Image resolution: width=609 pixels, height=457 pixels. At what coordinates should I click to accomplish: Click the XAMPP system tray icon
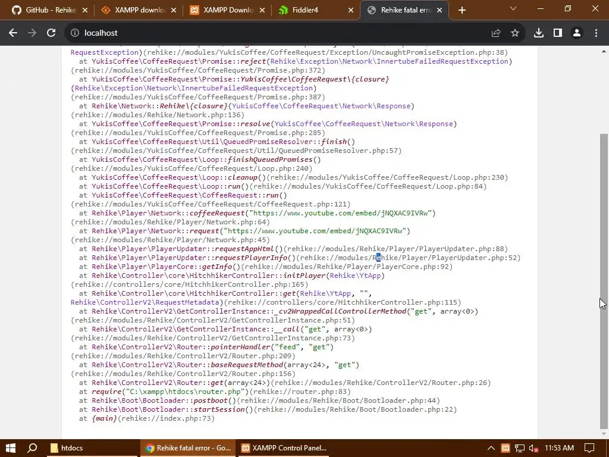506,448
